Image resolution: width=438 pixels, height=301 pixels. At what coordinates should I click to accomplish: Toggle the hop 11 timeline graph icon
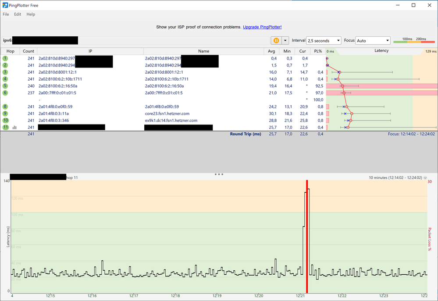[14, 127]
